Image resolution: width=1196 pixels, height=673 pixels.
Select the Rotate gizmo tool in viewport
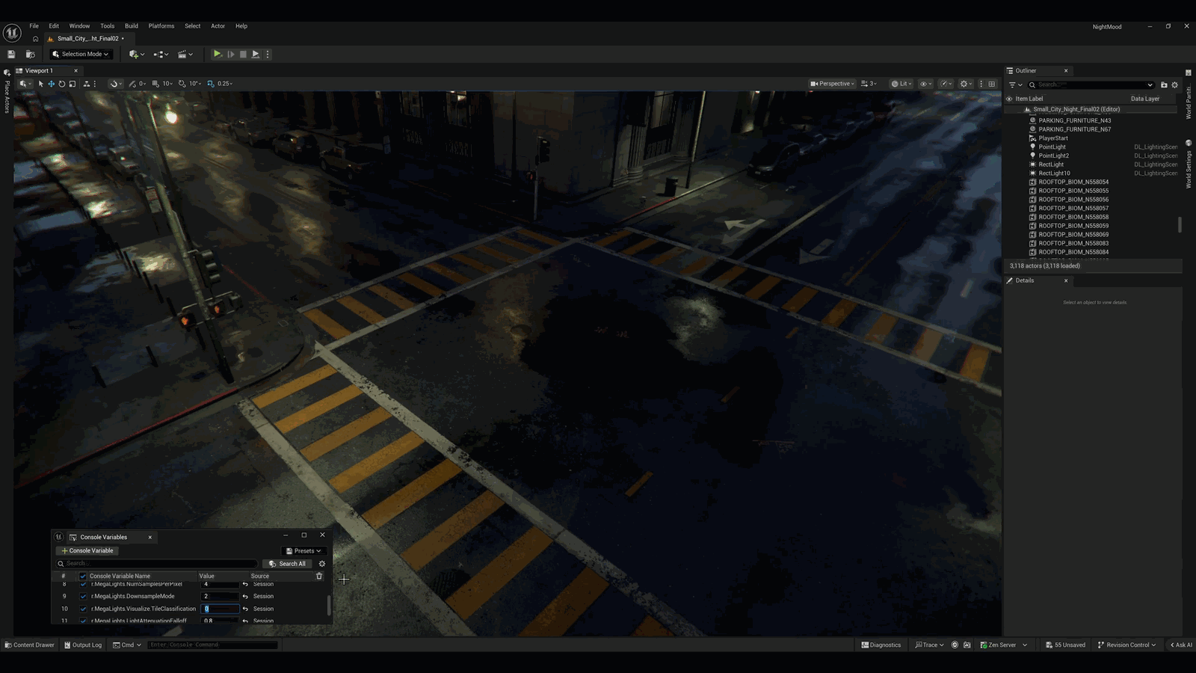[x=62, y=84]
